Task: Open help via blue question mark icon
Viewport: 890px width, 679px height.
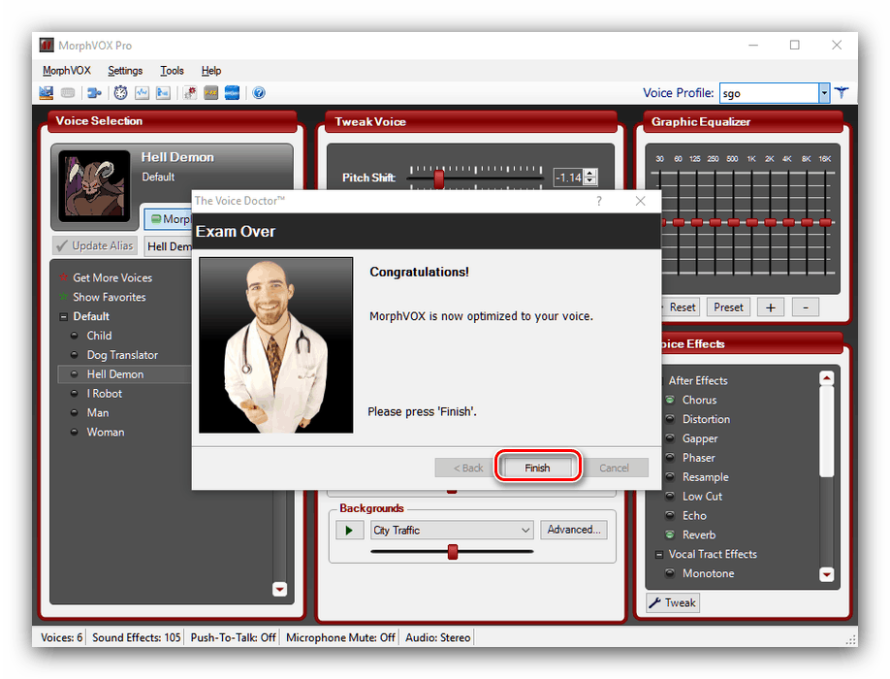Action: point(259,92)
